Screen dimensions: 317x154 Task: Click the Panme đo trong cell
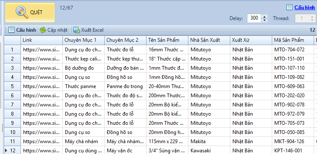click(125, 86)
